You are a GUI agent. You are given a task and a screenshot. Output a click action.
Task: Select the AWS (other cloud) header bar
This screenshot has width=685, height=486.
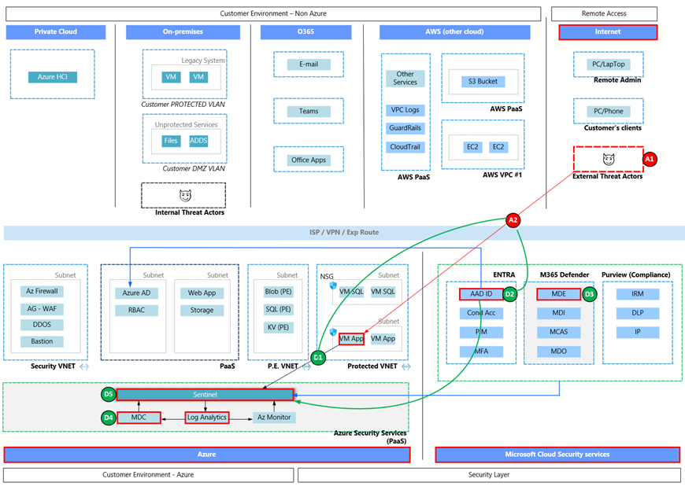click(455, 31)
